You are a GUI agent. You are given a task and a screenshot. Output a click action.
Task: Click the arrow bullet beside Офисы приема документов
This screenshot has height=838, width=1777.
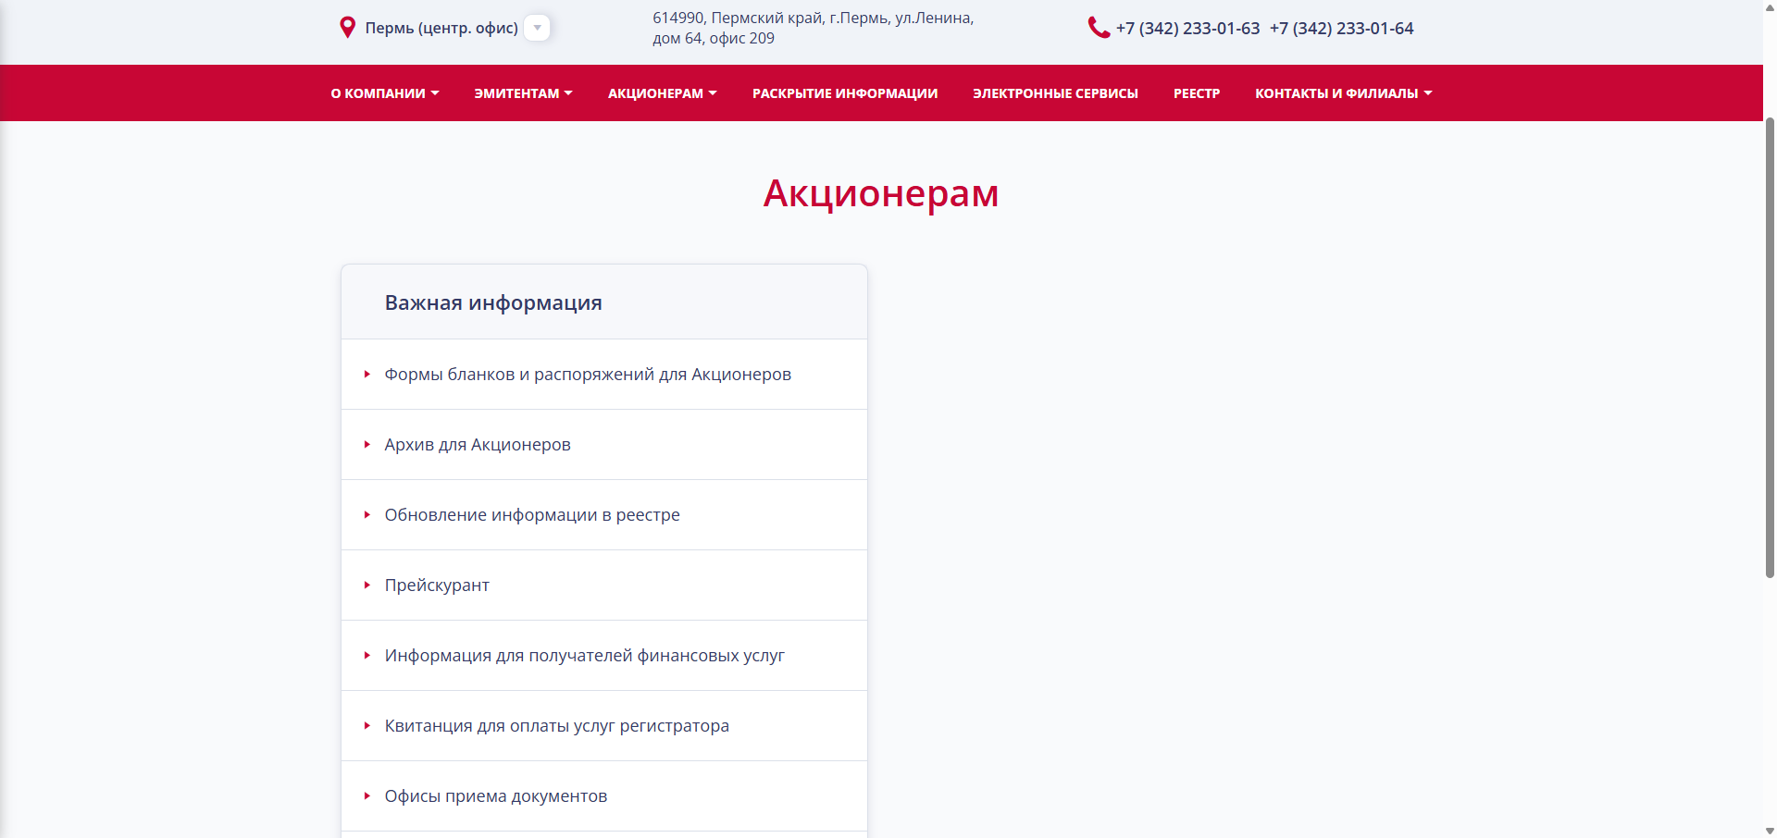click(x=367, y=796)
